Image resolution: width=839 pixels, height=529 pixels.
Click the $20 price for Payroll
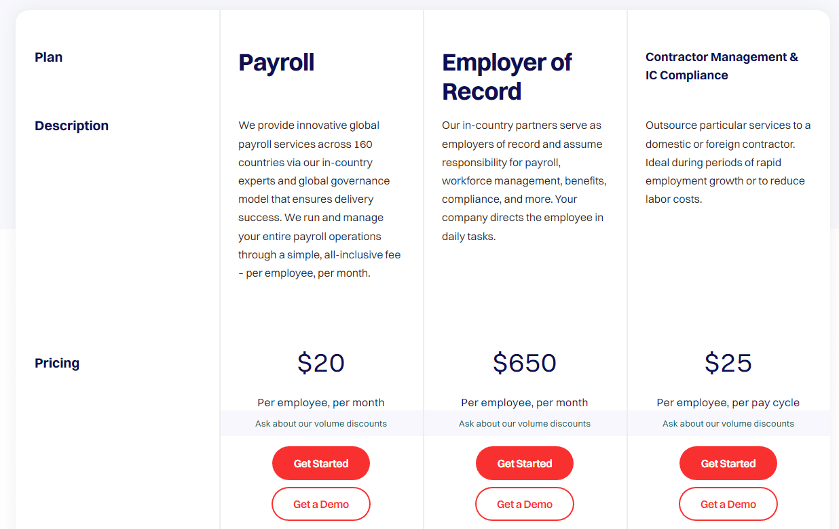320,364
